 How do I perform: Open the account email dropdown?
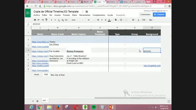[x=156, y=11]
